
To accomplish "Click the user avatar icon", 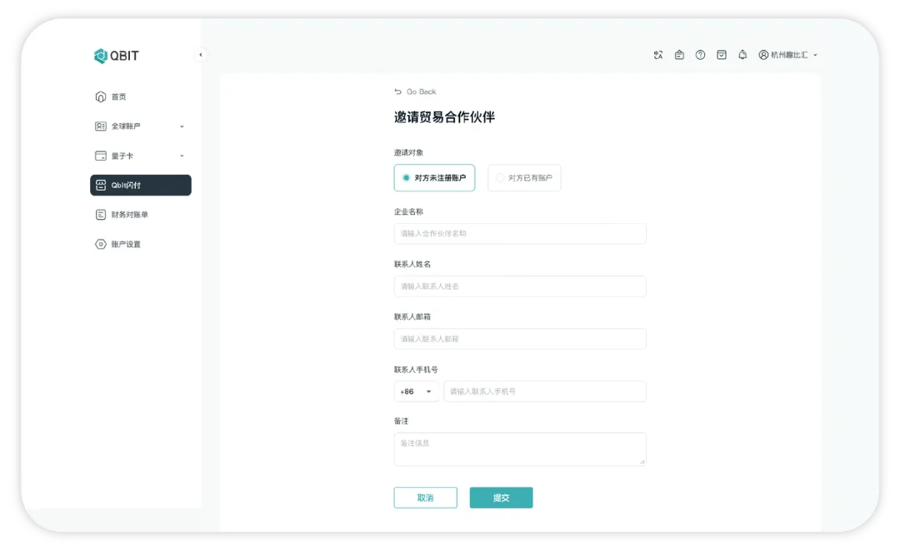I will pyautogui.click(x=763, y=55).
